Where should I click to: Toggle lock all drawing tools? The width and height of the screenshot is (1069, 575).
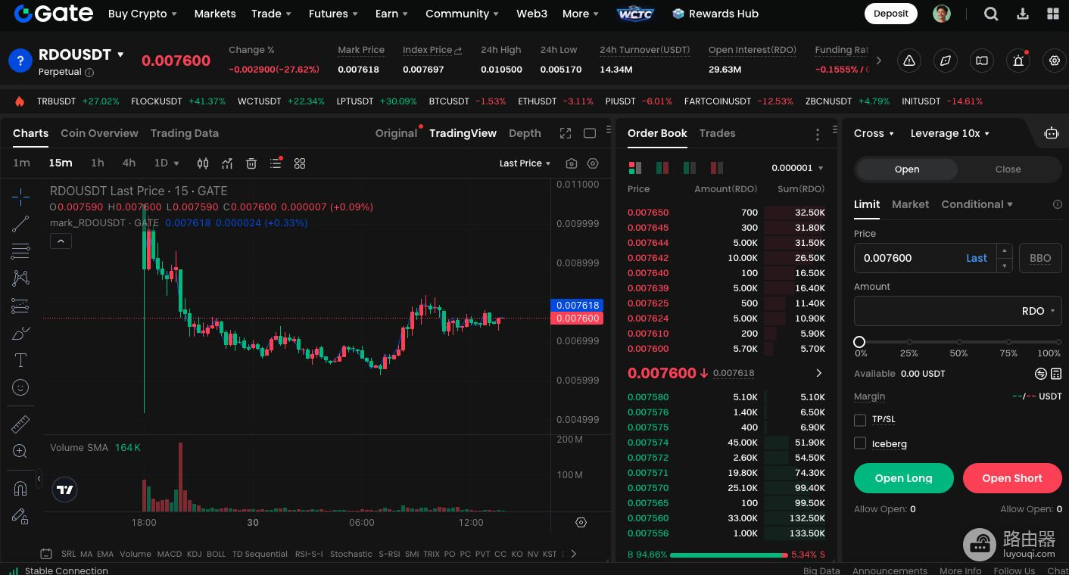(20, 516)
